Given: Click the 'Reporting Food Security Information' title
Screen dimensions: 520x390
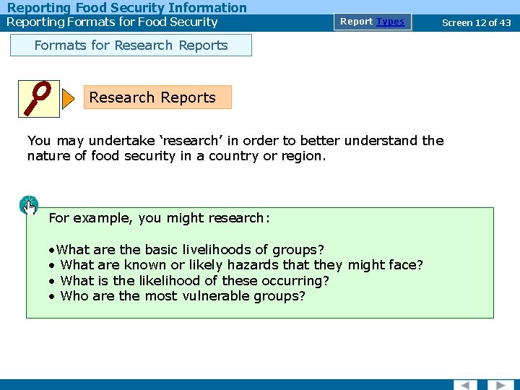Looking at the screenshot, I should pos(126,7).
